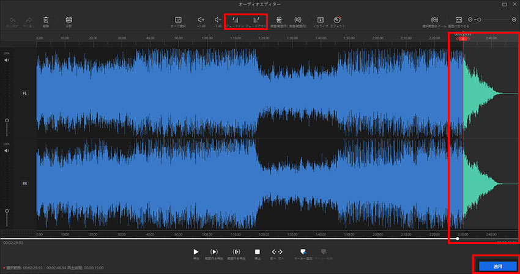Undo the last edit in the toolbar
This screenshot has height=274, width=520.
[x=12, y=22]
